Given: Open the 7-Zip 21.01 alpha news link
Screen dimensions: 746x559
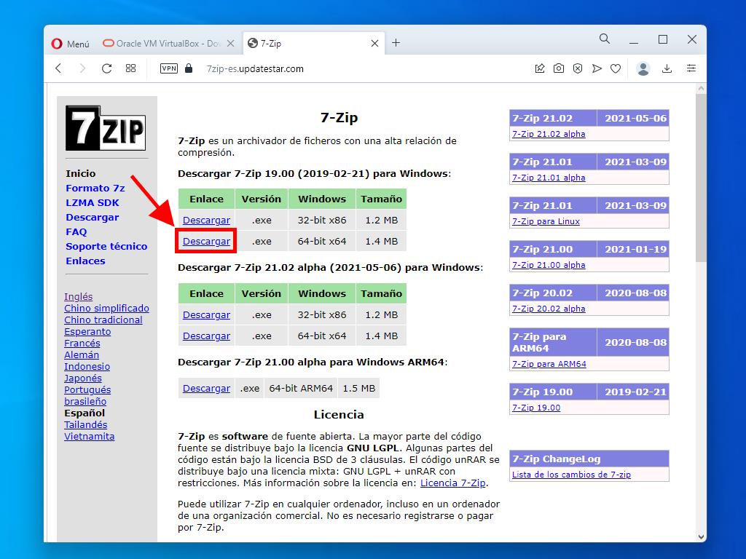Looking at the screenshot, I should tap(549, 178).
